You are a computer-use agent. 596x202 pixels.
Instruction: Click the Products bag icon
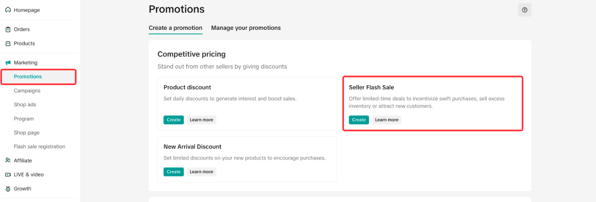click(8, 43)
